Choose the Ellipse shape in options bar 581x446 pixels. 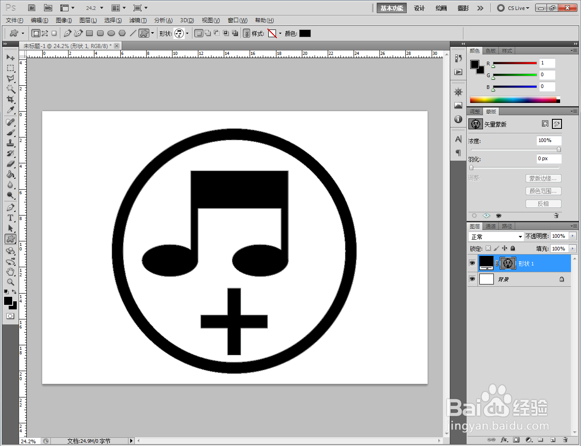point(111,33)
